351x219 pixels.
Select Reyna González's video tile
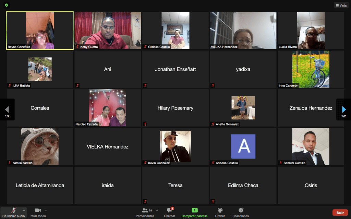(40, 30)
